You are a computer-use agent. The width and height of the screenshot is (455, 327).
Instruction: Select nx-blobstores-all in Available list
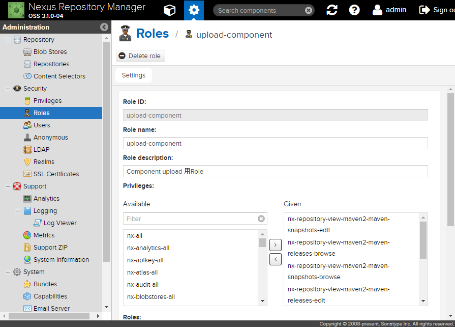coord(191,297)
